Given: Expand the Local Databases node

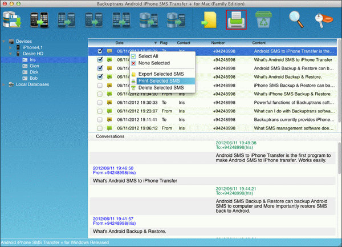Looking at the screenshot, I should [4, 84].
